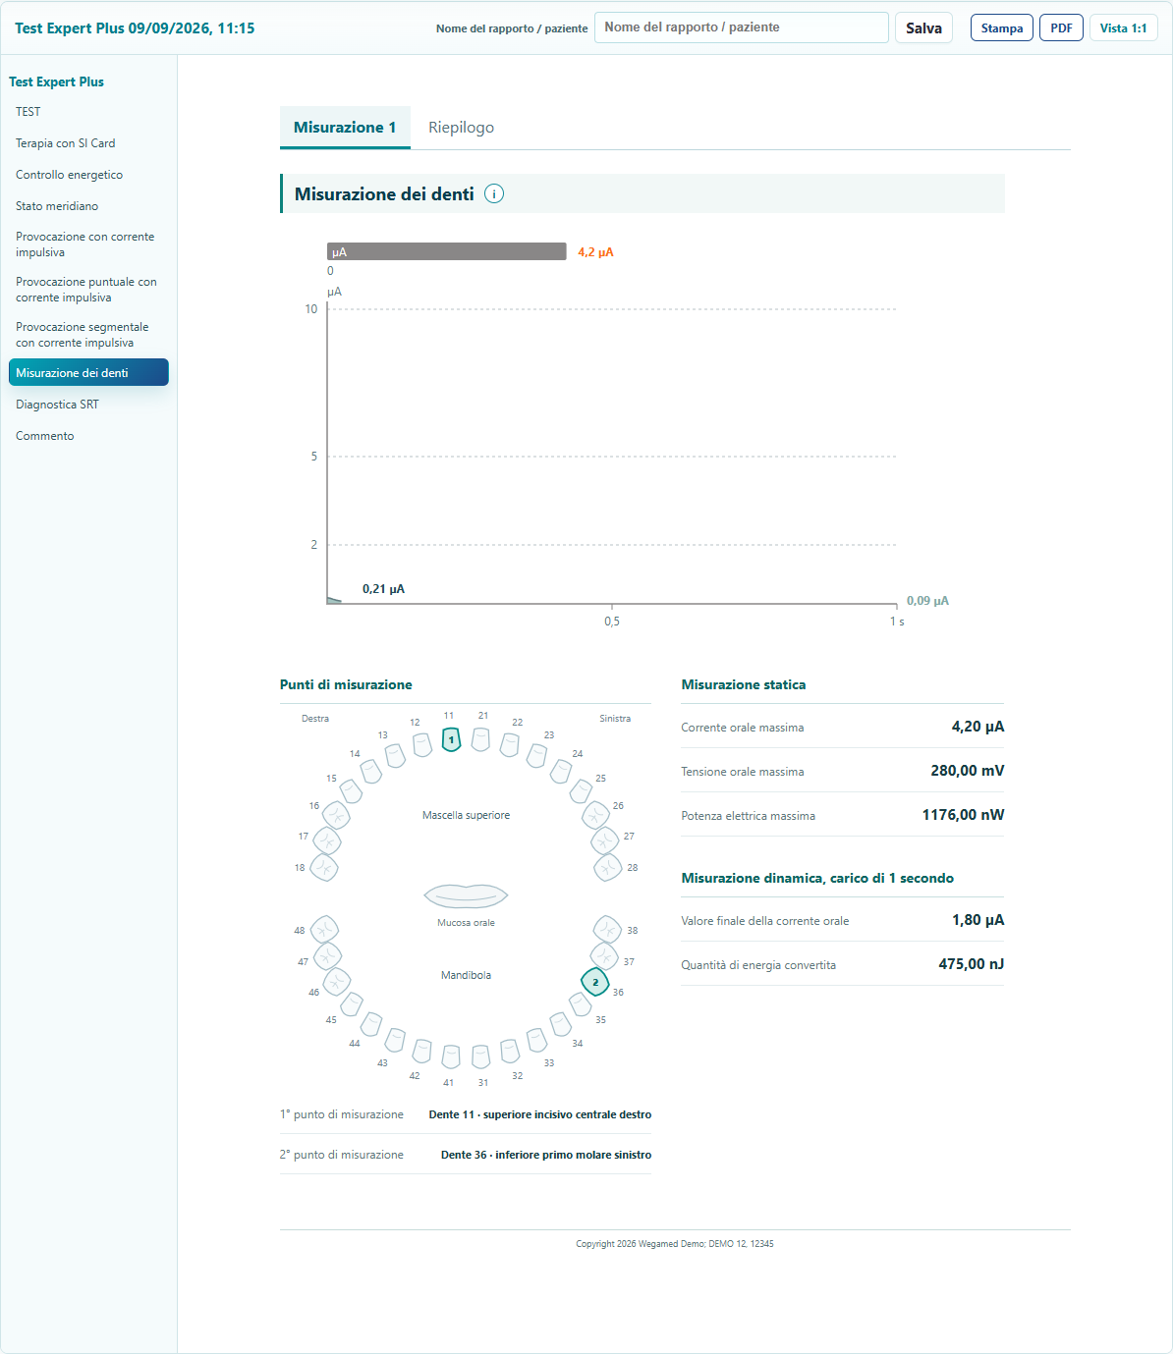Select tooth 41 lower incisor icon
Viewport: 1173px width, 1354px height.
pyautogui.click(x=451, y=1056)
